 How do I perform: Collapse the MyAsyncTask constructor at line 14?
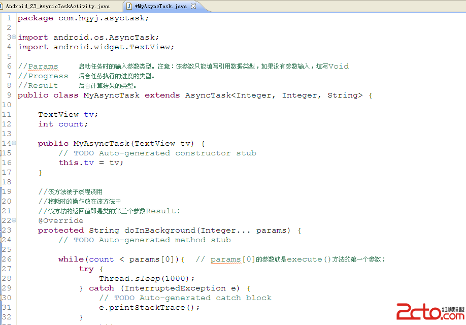pyautogui.click(x=14, y=143)
